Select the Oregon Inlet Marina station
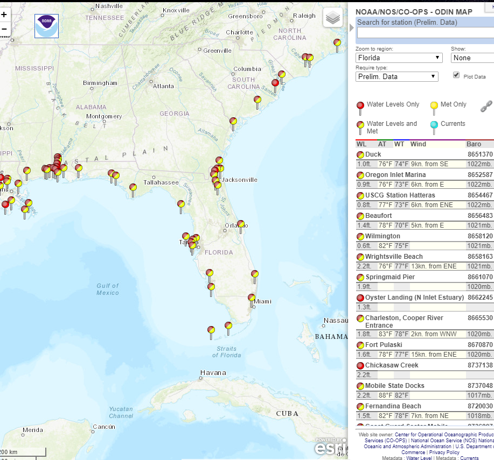494x460 pixels. tap(395, 175)
